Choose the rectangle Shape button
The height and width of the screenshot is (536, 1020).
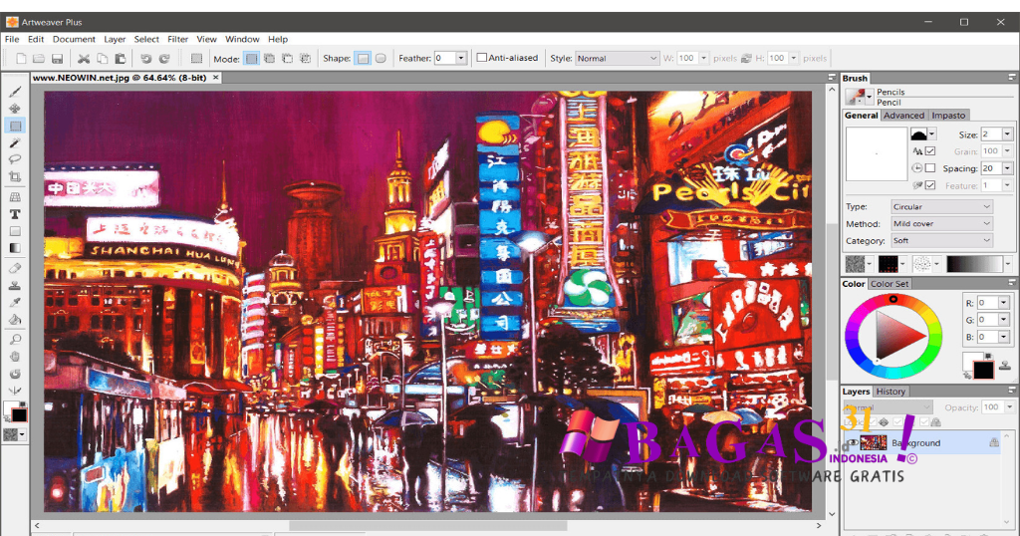[x=363, y=59]
